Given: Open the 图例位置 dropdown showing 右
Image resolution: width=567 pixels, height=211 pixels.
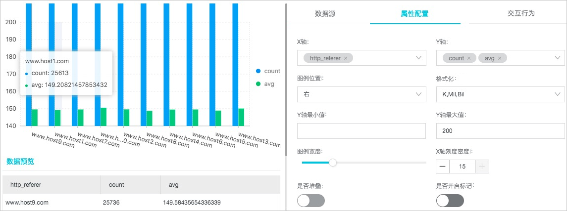Looking at the screenshot, I should pyautogui.click(x=361, y=94).
